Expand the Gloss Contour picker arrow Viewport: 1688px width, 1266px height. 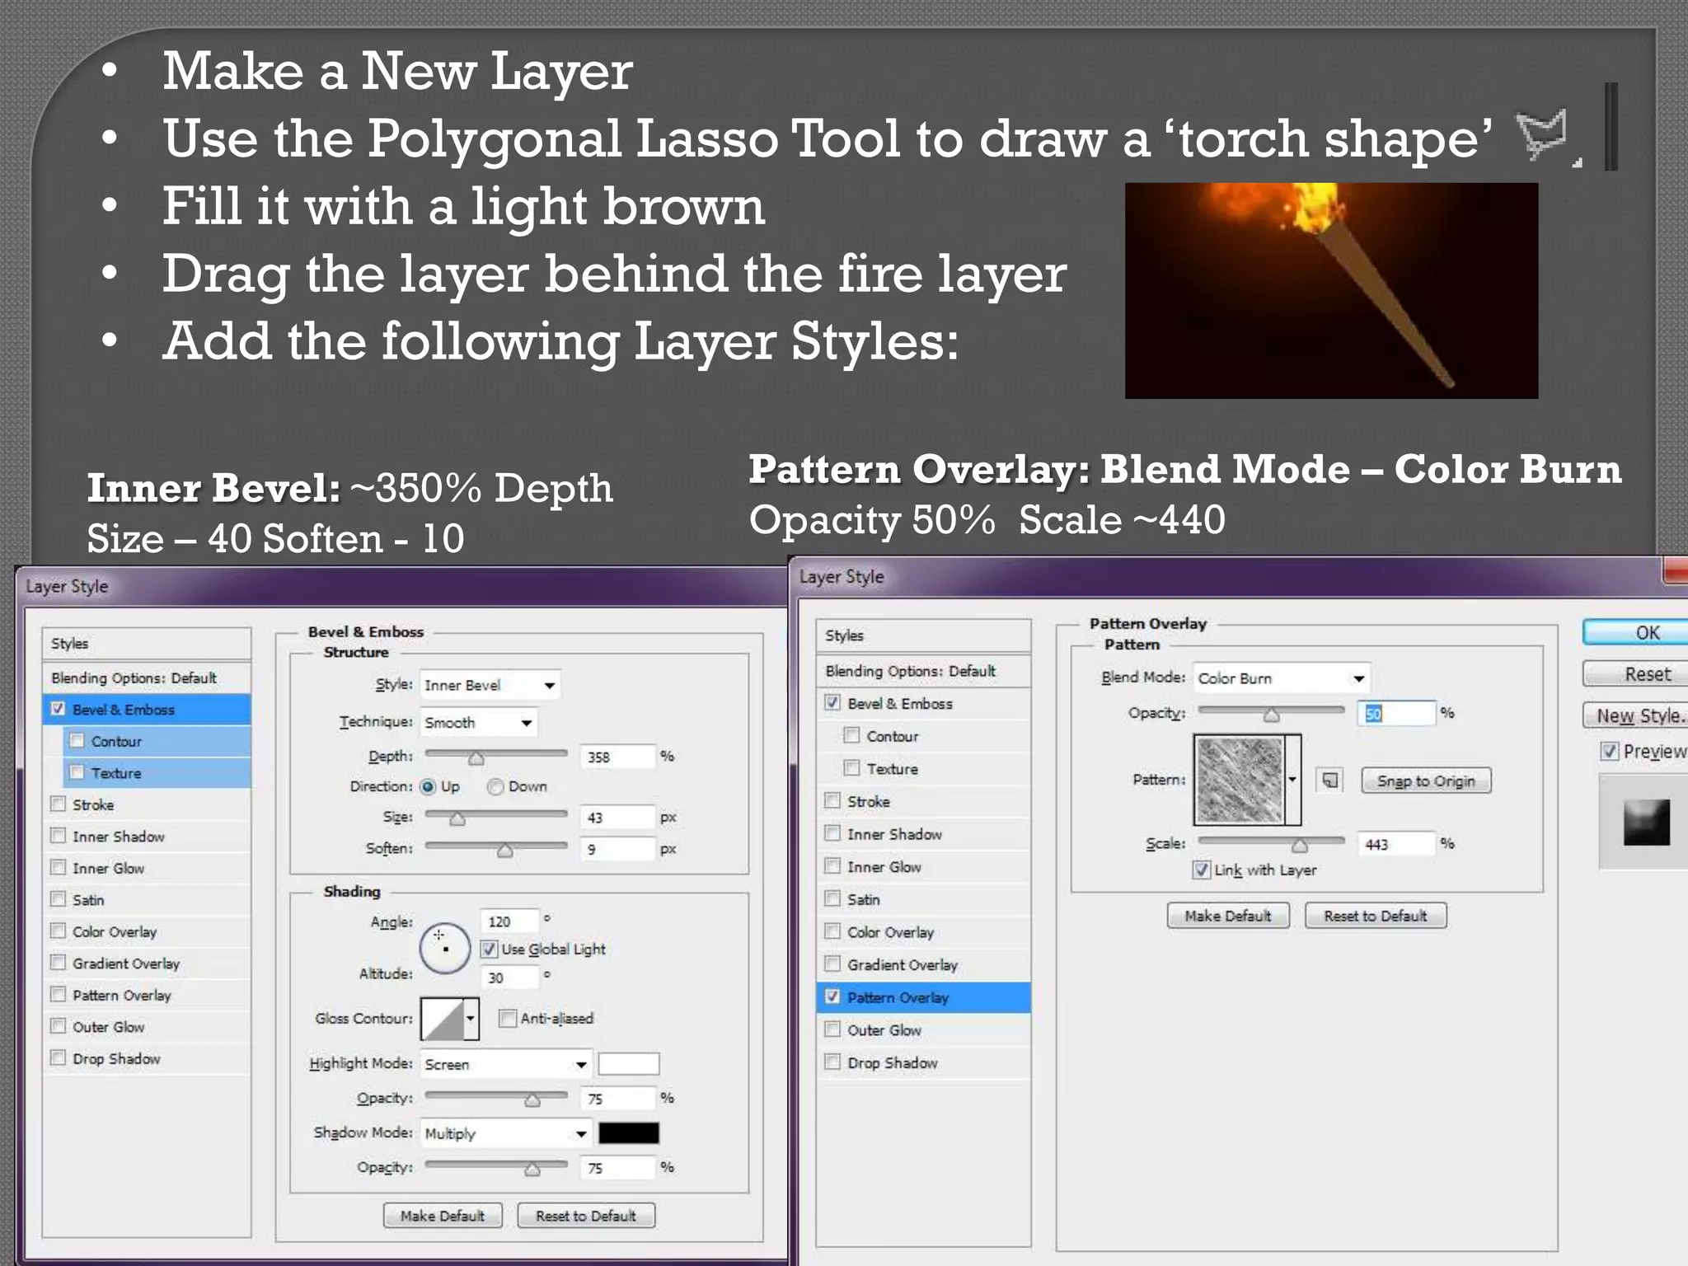tap(471, 1019)
